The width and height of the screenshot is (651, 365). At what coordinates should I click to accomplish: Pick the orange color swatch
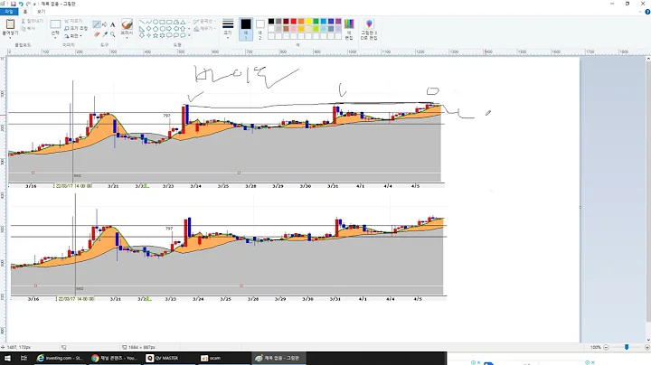pyautogui.click(x=301, y=21)
